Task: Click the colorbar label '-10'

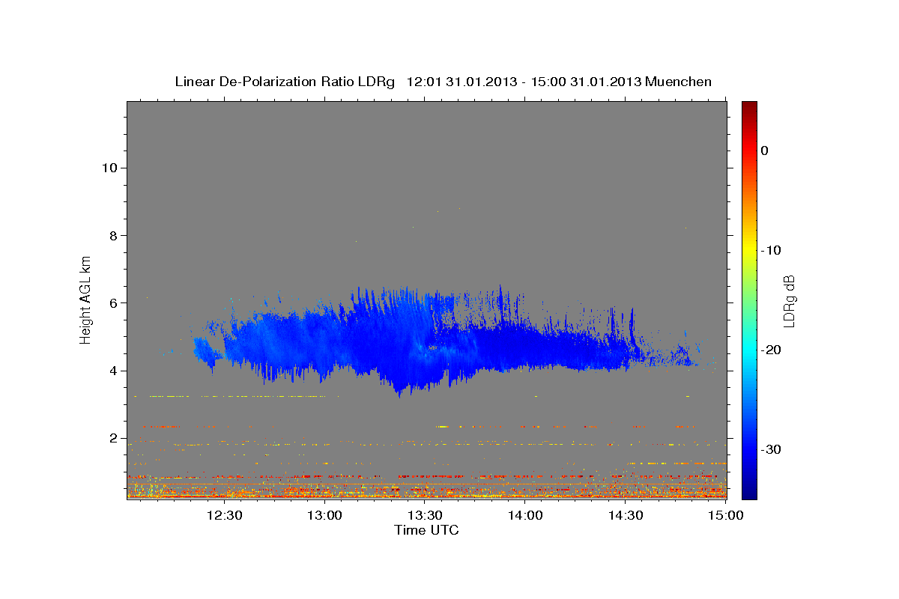Action: coord(772,250)
